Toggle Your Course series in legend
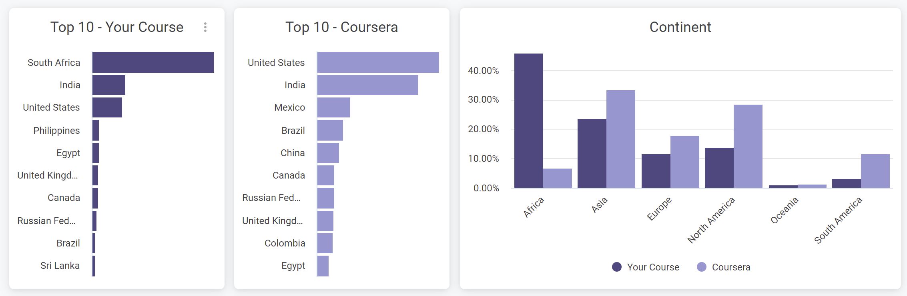 tap(653, 267)
